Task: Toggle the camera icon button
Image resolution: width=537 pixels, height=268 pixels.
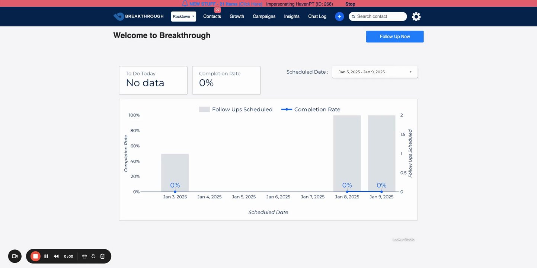Action: pyautogui.click(x=15, y=256)
